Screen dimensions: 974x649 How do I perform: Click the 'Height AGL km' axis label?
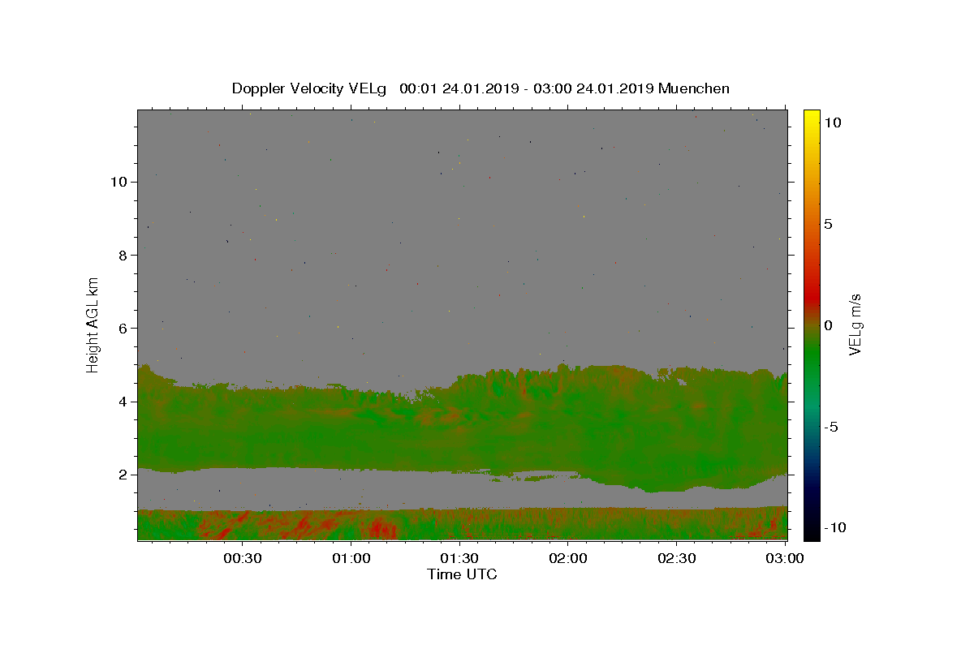click(x=93, y=324)
